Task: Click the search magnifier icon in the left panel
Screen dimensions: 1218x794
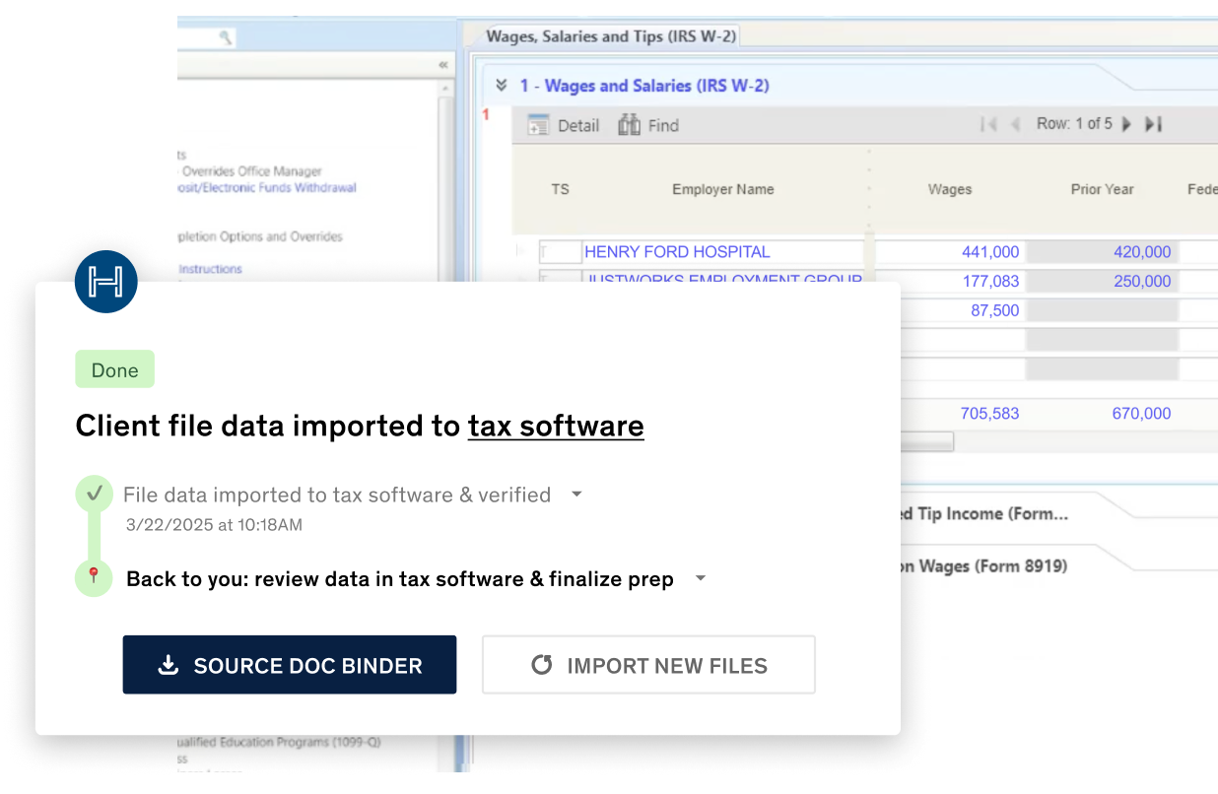Action: tap(226, 38)
